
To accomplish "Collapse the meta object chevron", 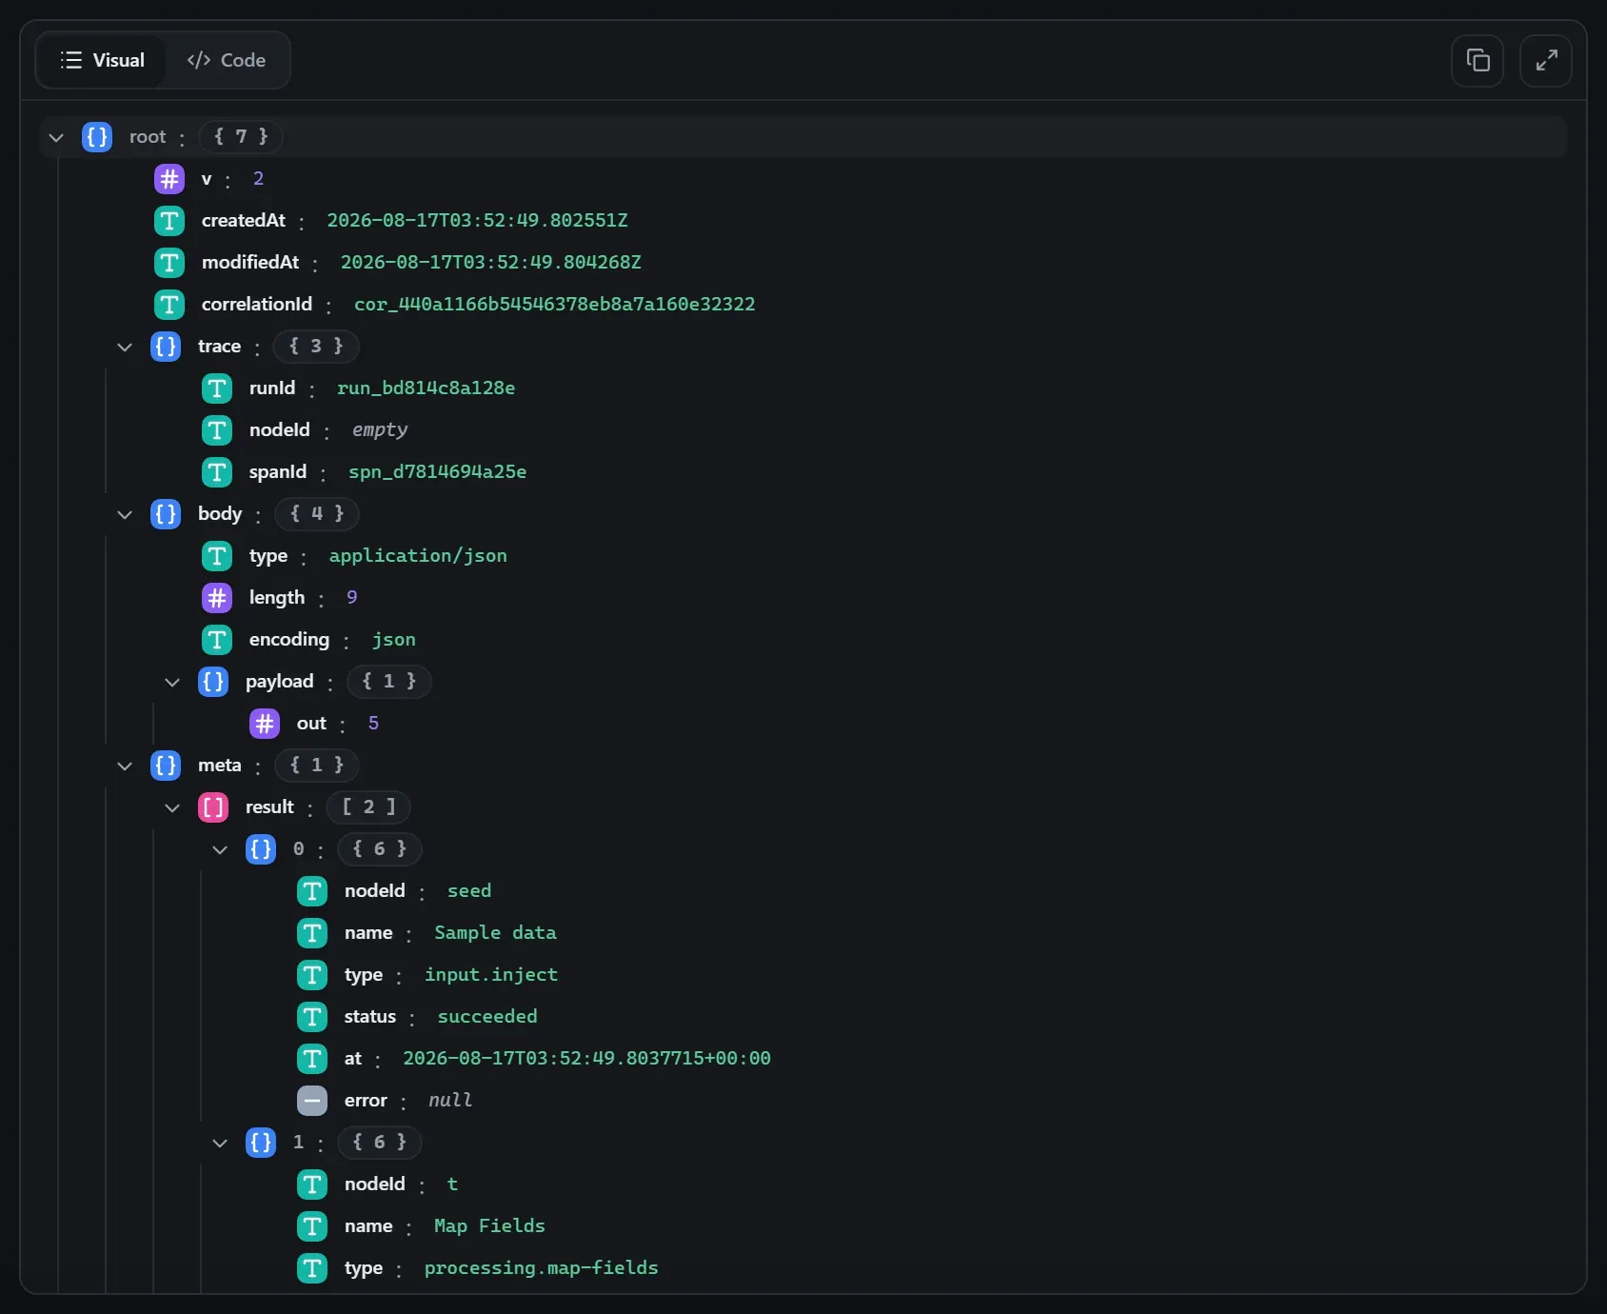I will (x=125, y=766).
